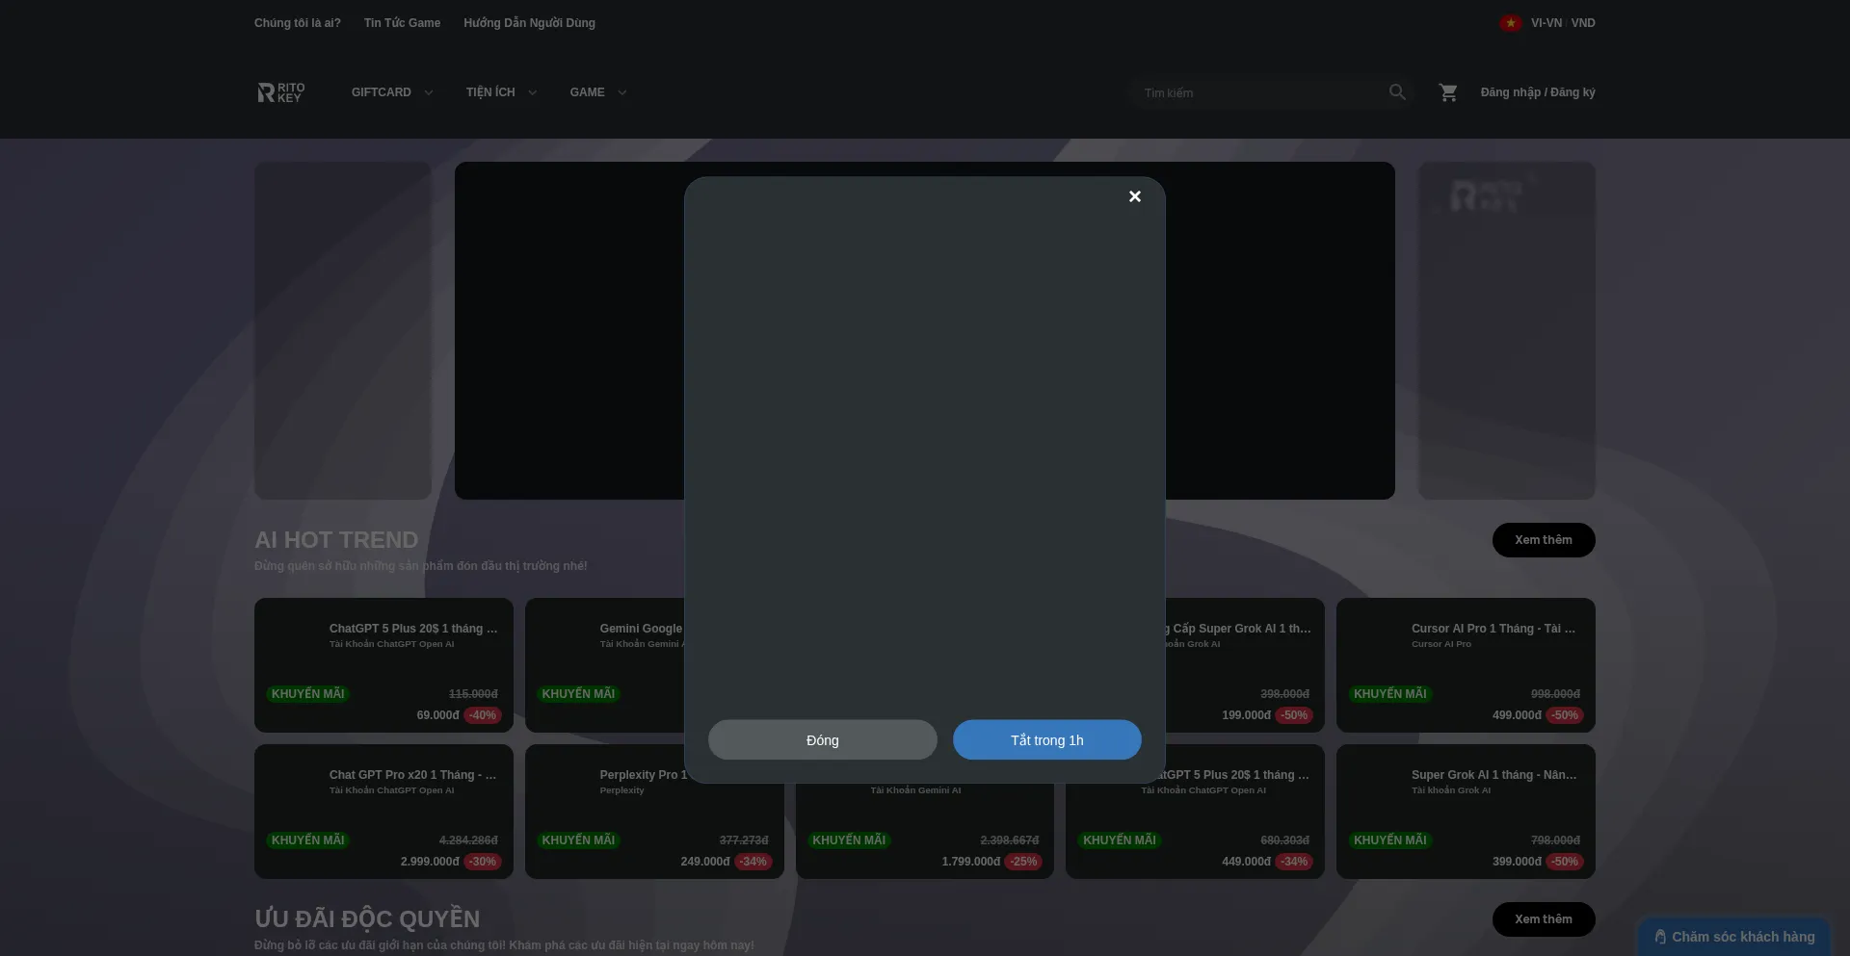Open the Gemini Google product card
1850x956 pixels.
(x=605, y=665)
